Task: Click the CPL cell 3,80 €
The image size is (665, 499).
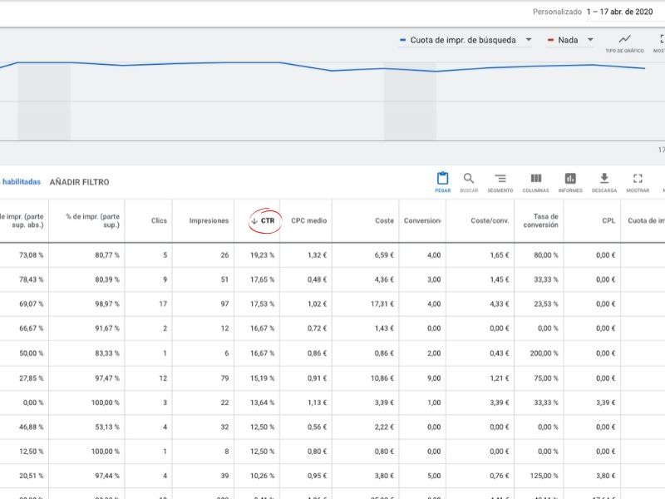Action: (x=606, y=476)
